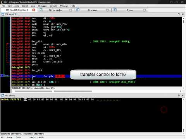This screenshot has width=186, height=139.
Task: Click the Strings window tab icon
Action: pos(41,10)
